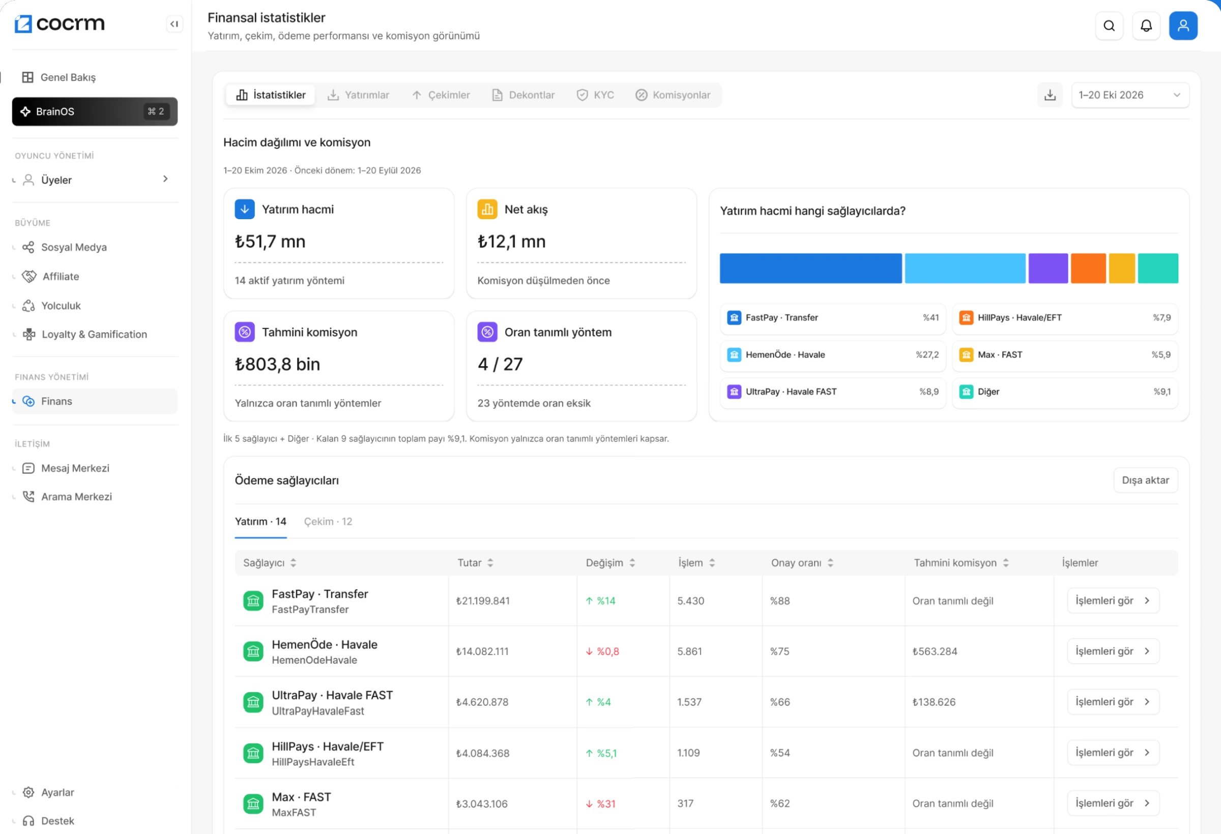The width and height of the screenshot is (1221, 834).
Task: Click the cocrm logo
Action: point(60,23)
